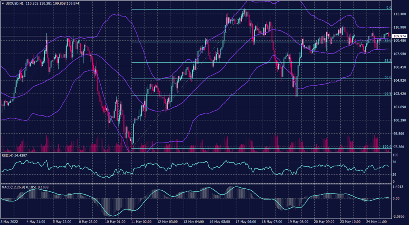This screenshot has height=225, width=409.
Task: Select the Fibonacci 100.0 level label
Action: click(x=386, y=147)
